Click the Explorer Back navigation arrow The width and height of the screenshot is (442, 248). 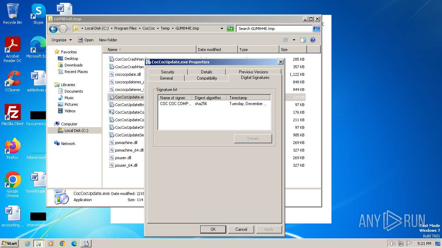pyautogui.click(x=53, y=29)
